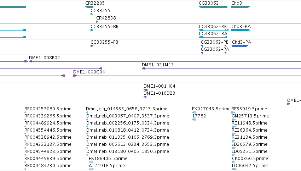301x171 pixels.
Task: Select RP004554446.5prime EST entry
Action: coord(48,130)
